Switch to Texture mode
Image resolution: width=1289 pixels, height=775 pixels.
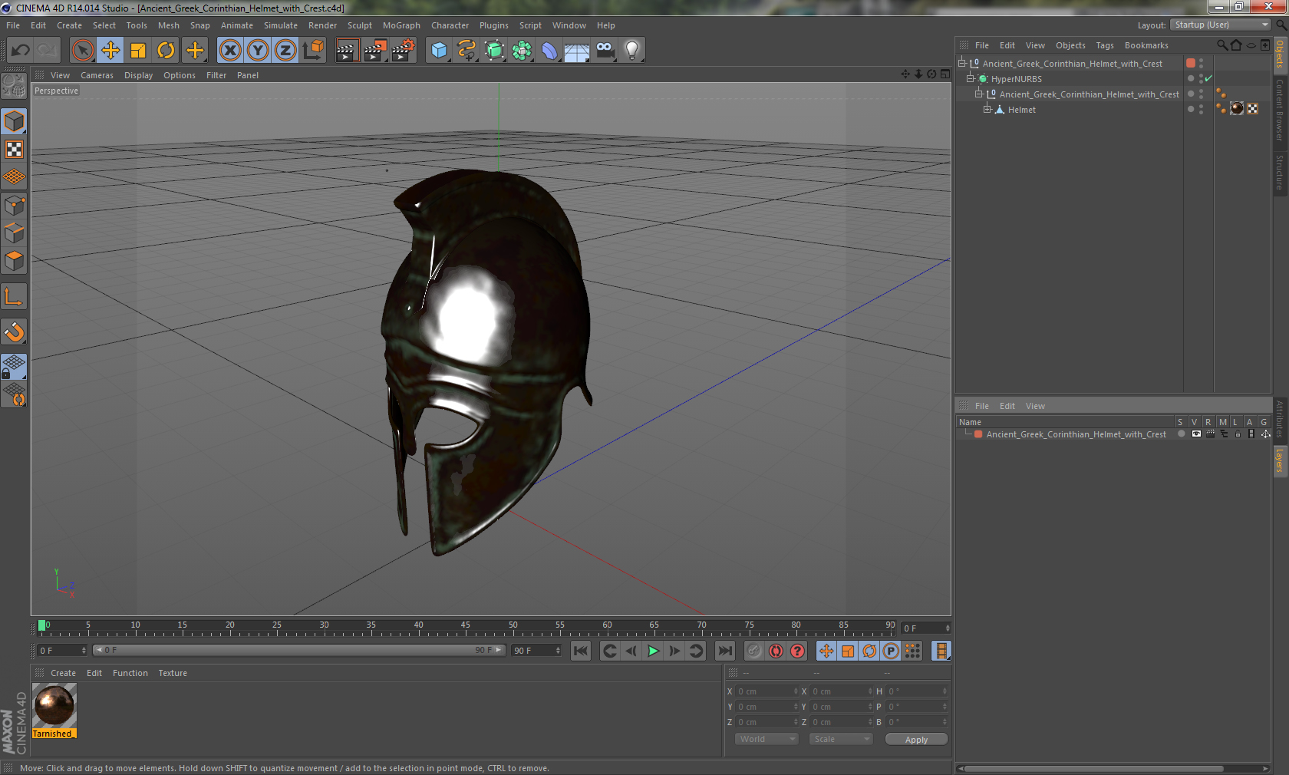tap(14, 149)
